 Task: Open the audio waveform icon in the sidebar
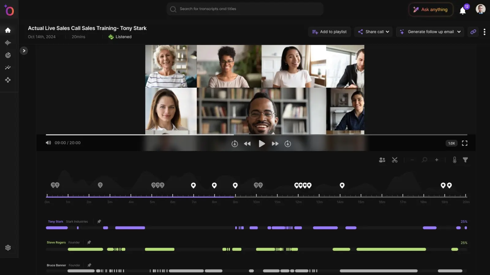point(8,42)
